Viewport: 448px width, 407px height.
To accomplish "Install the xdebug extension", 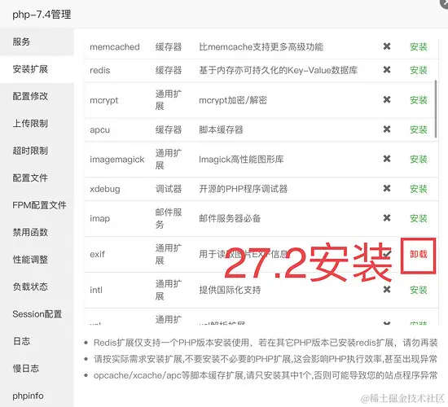I will 419,189.
